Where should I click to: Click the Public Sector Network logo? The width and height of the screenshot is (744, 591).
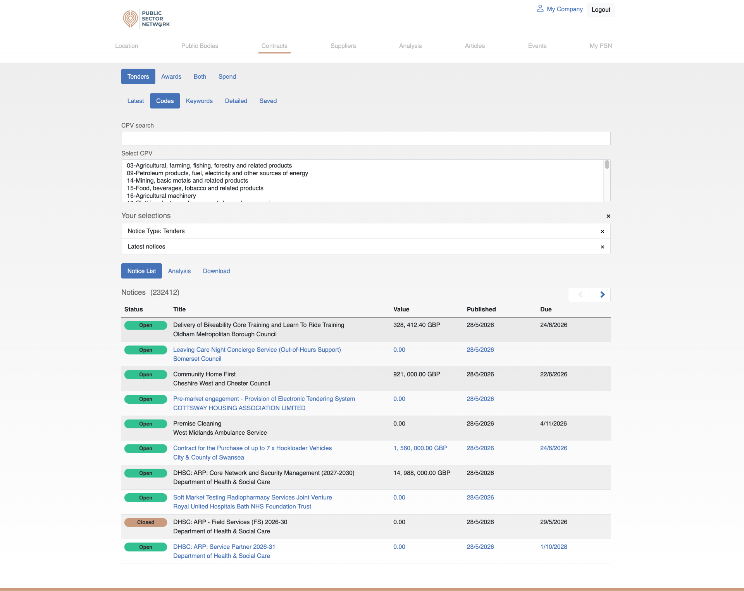pos(146,19)
